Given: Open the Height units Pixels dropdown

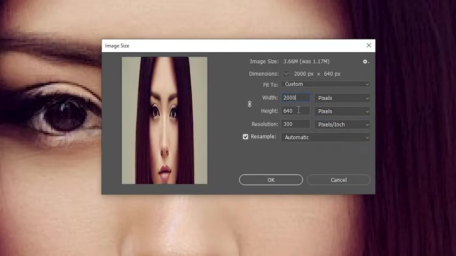Looking at the screenshot, I should click(x=342, y=111).
